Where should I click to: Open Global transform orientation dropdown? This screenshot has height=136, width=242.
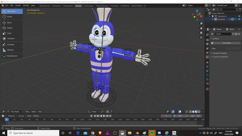click(x=94, y=112)
